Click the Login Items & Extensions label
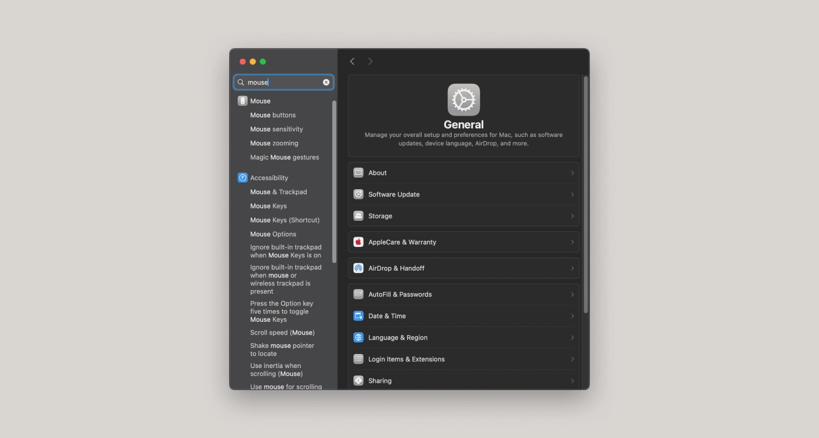 coord(406,360)
